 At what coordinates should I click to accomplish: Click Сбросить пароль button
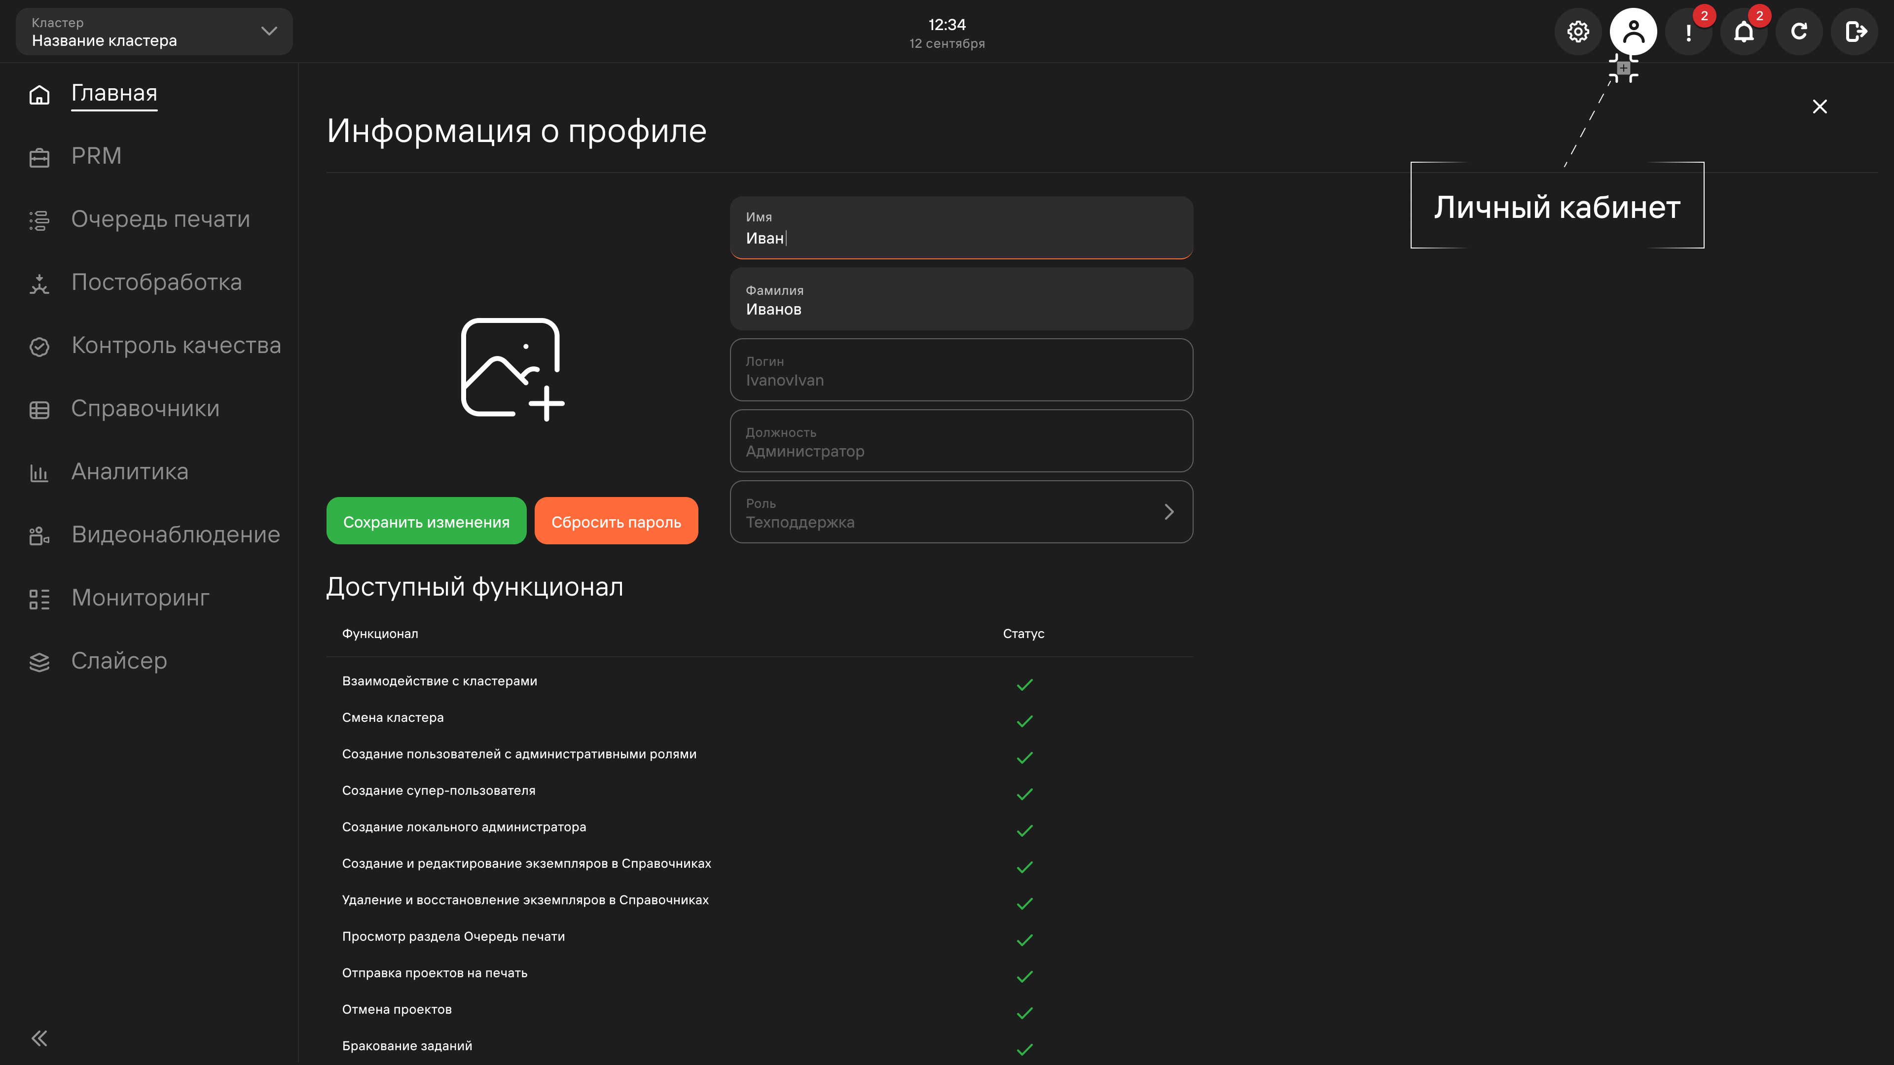616,521
